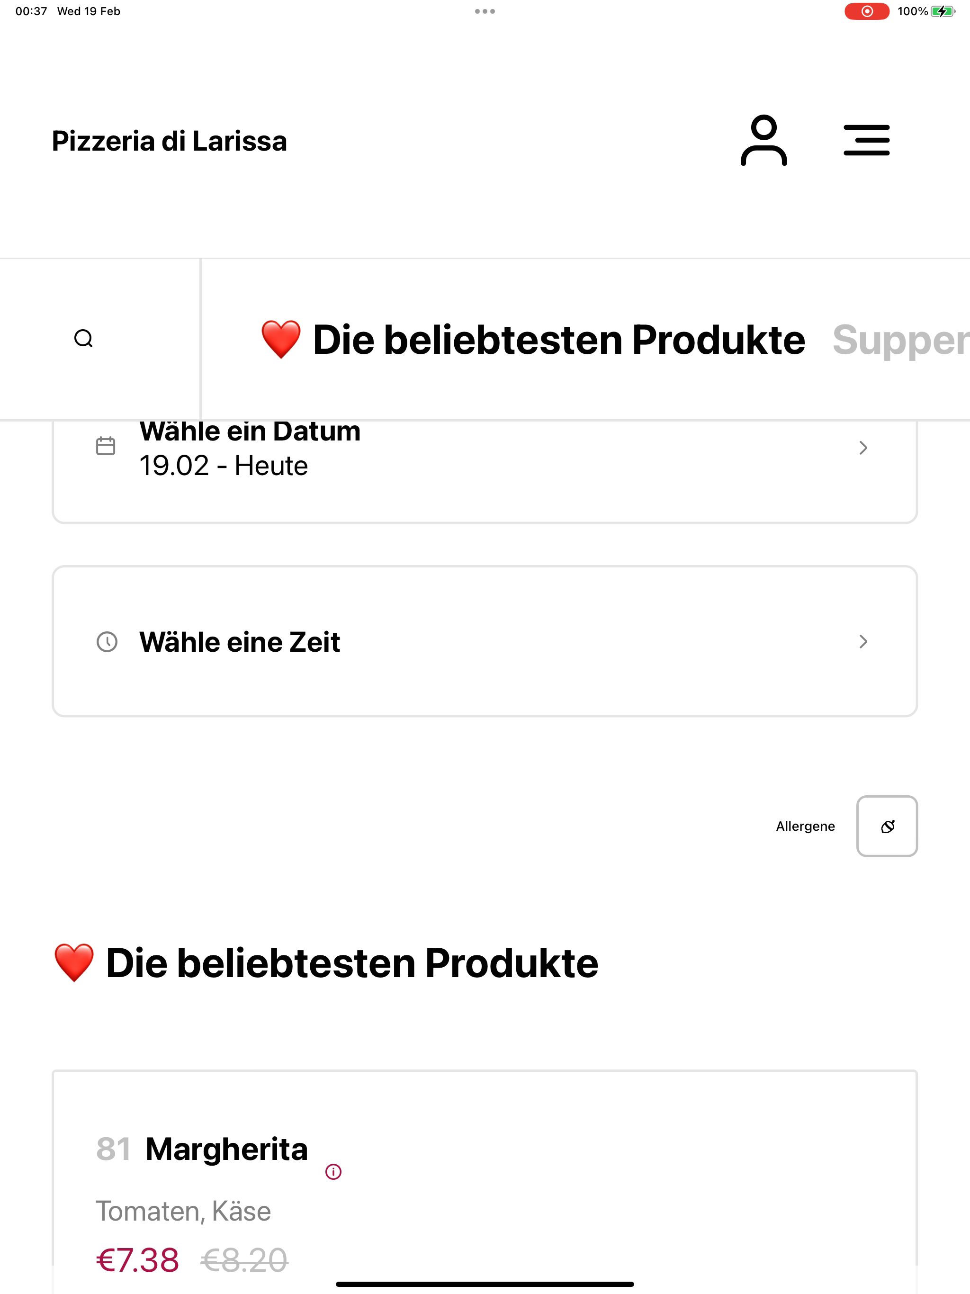Click the search magnifier icon
This screenshot has width=970, height=1294.
(x=84, y=339)
